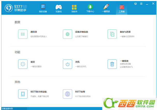Click the 轻松管理手机联系人 description
This screenshot has height=110, width=157.
point(39,36)
